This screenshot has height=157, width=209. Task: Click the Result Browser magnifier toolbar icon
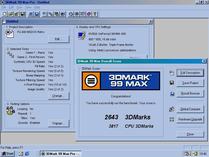(37, 14)
